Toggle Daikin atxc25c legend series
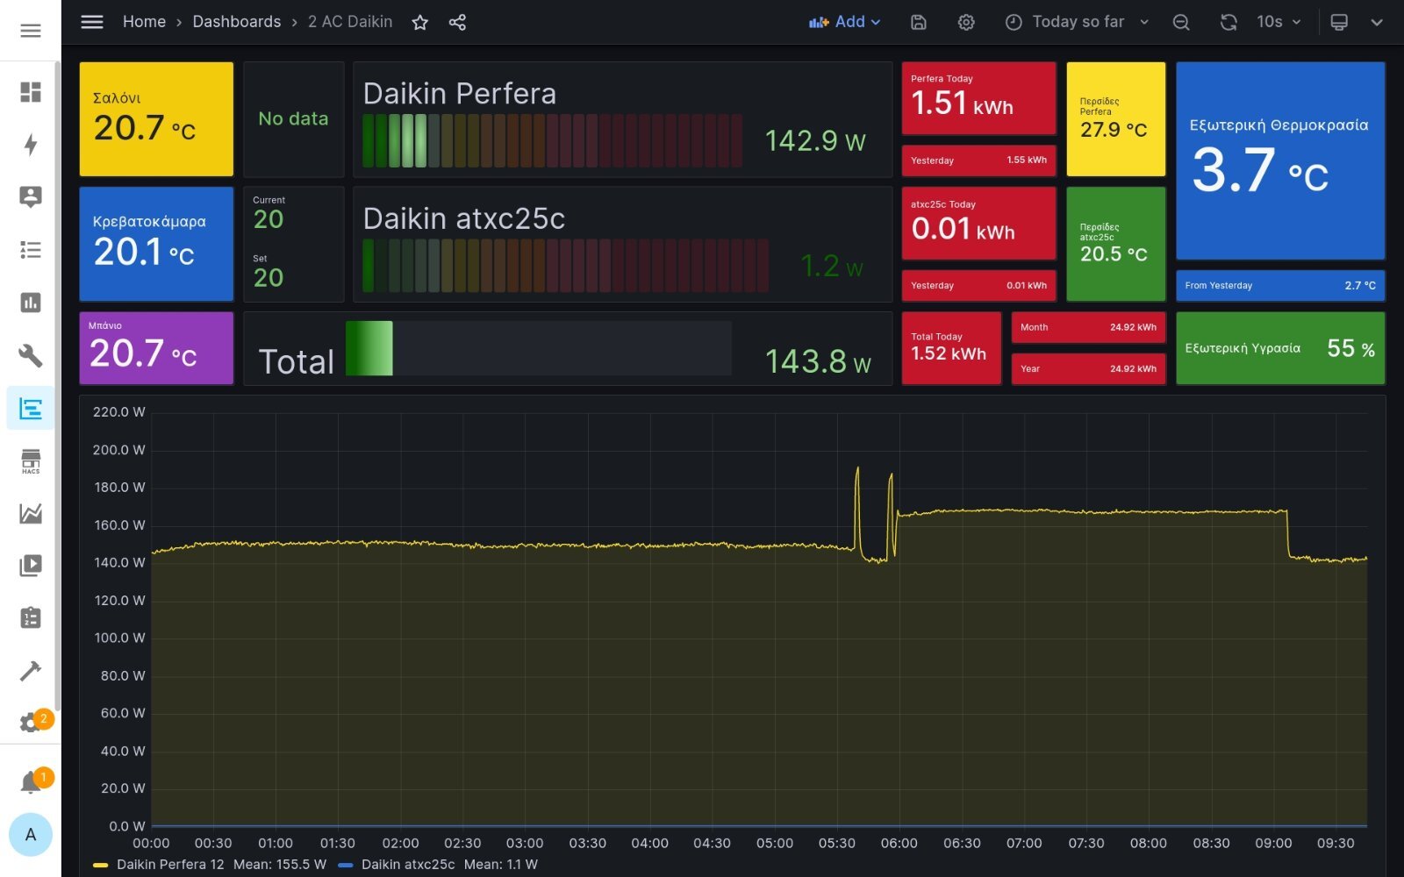1404x877 pixels. click(408, 865)
